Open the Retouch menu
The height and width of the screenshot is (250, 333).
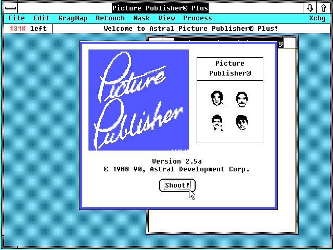(x=110, y=18)
